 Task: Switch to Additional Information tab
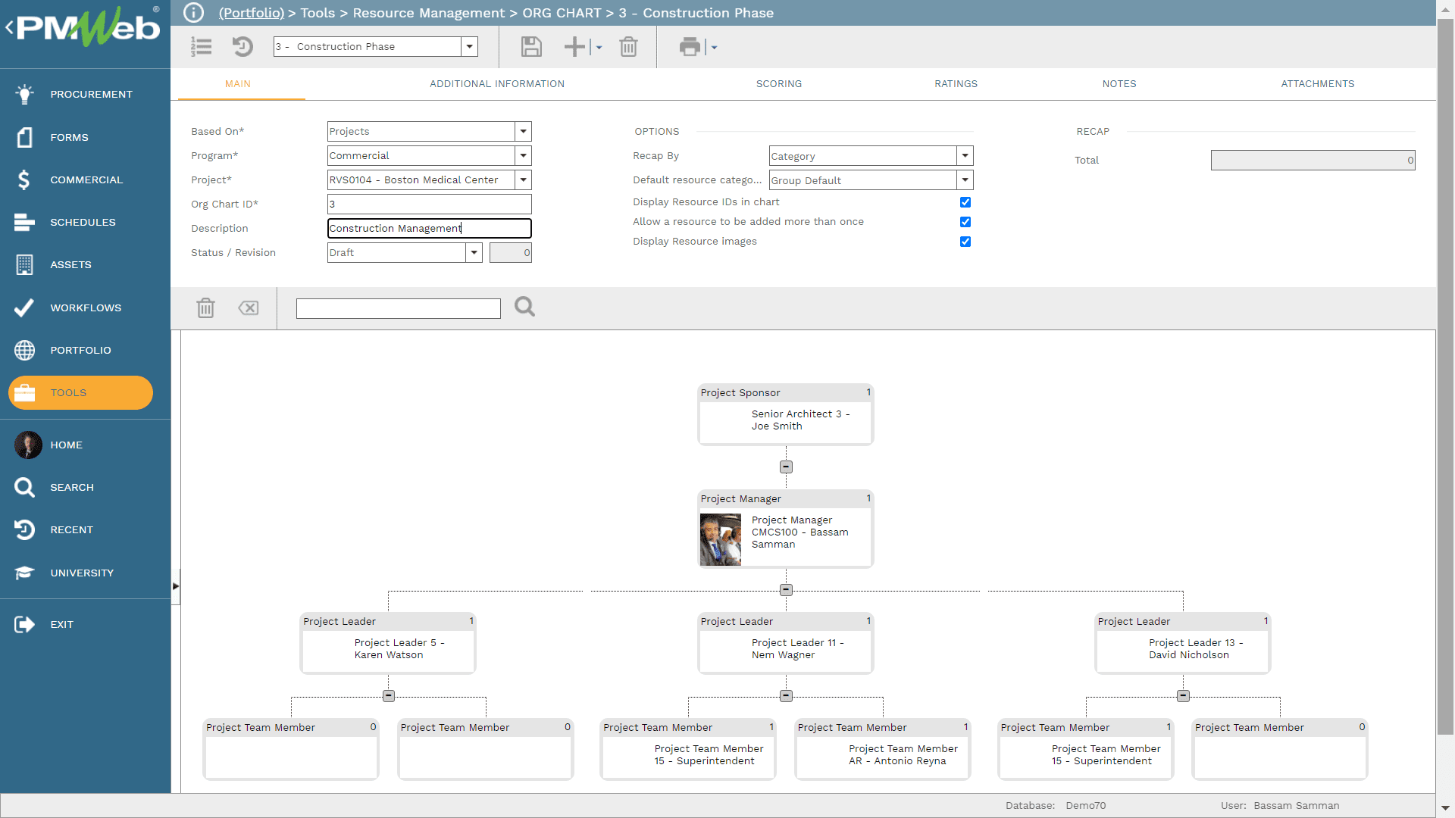497,84
